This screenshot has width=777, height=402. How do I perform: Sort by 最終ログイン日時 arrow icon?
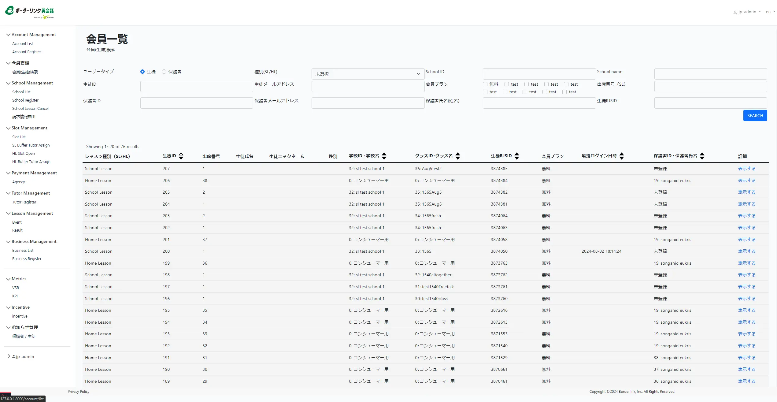click(x=622, y=156)
